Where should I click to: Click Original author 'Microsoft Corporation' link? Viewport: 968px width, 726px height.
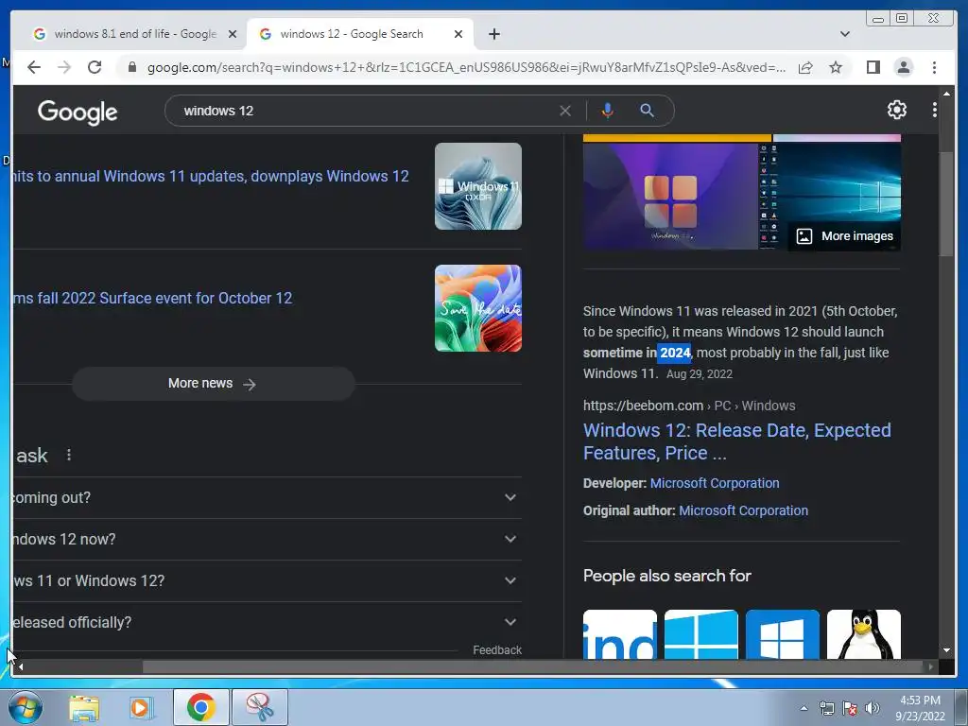coord(743,510)
